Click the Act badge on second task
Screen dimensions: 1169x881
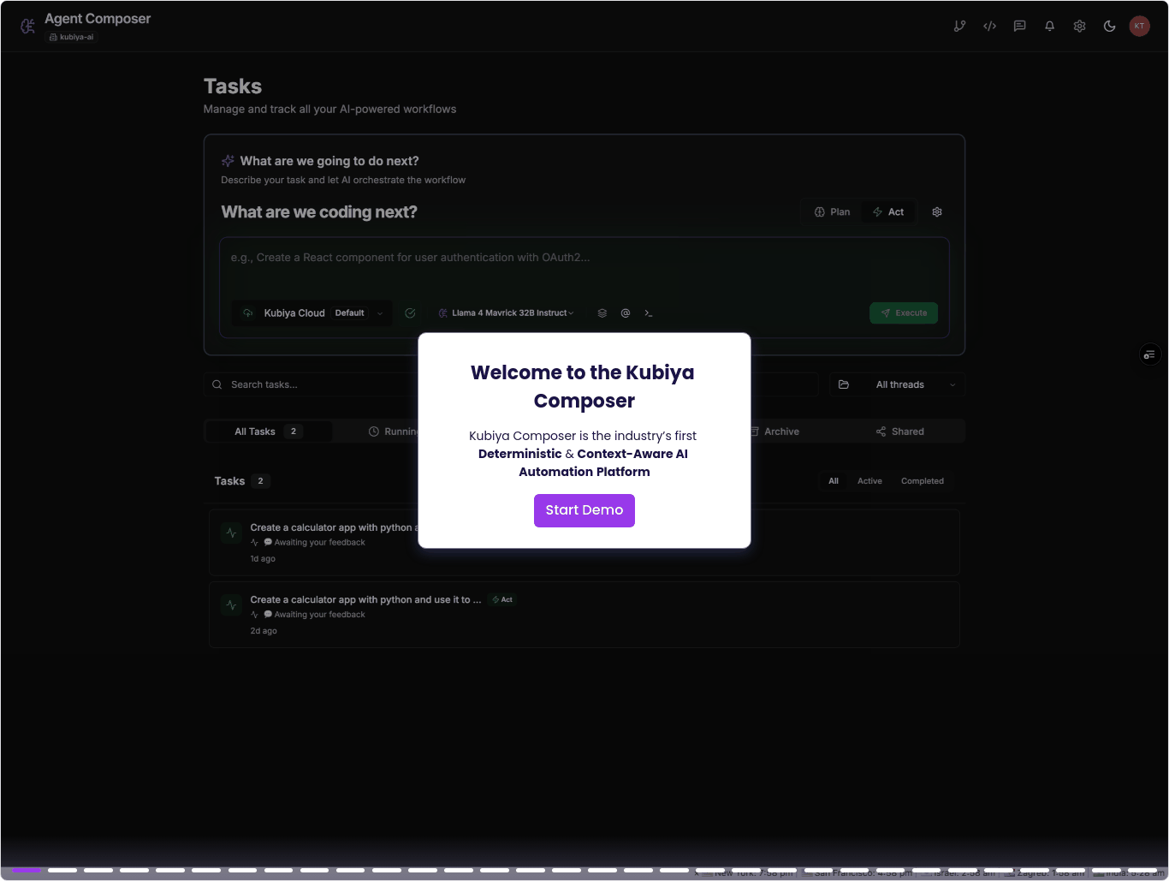(x=502, y=600)
